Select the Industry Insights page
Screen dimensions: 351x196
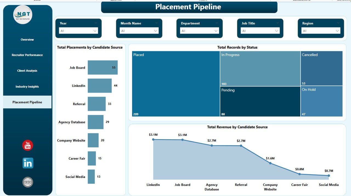click(27, 86)
